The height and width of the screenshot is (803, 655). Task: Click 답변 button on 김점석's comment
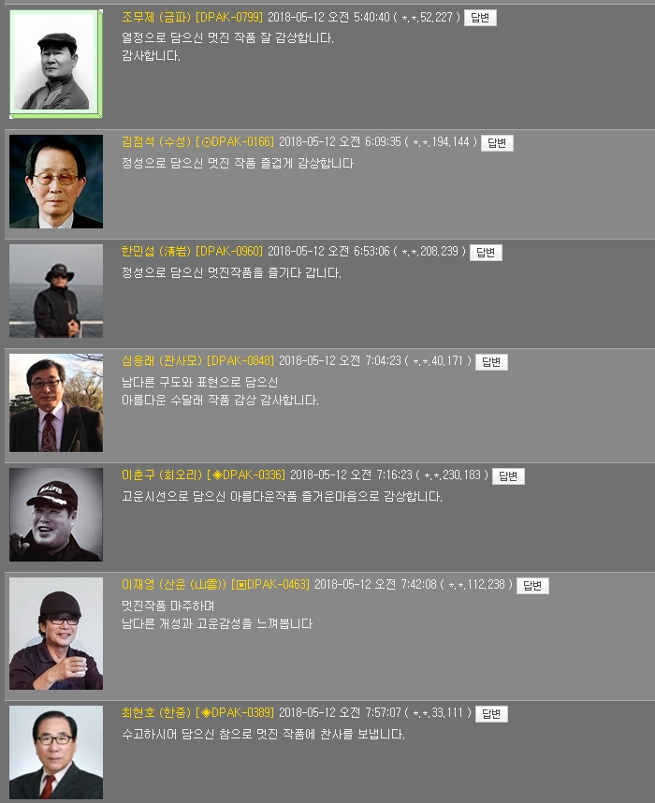[497, 143]
